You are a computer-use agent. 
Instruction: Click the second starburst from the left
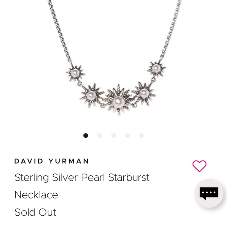(92, 95)
